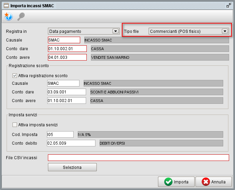Click the sconto Causale SMAC field
The width and height of the screenshot is (235, 190).
click(63, 83)
